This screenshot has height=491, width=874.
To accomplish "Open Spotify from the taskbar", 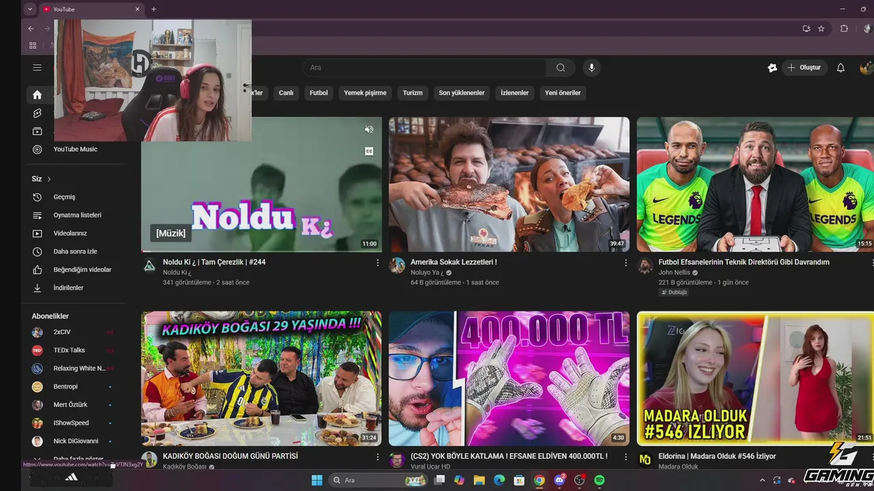I will [x=600, y=480].
